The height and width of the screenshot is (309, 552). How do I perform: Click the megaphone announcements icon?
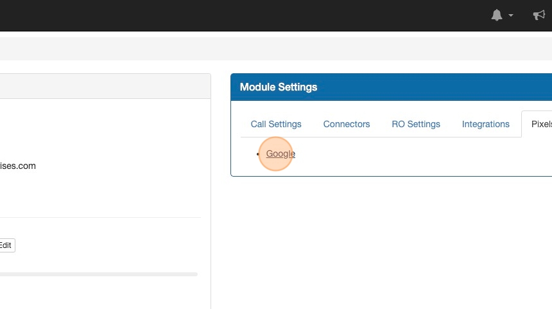539,15
